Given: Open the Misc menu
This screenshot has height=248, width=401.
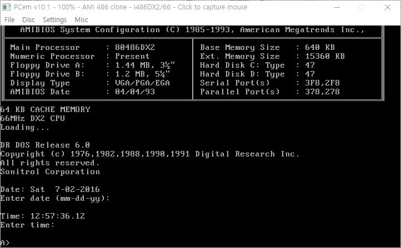Looking at the screenshot, I should (81, 19).
